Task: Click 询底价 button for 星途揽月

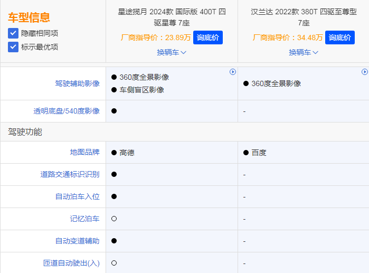Action: coord(208,37)
